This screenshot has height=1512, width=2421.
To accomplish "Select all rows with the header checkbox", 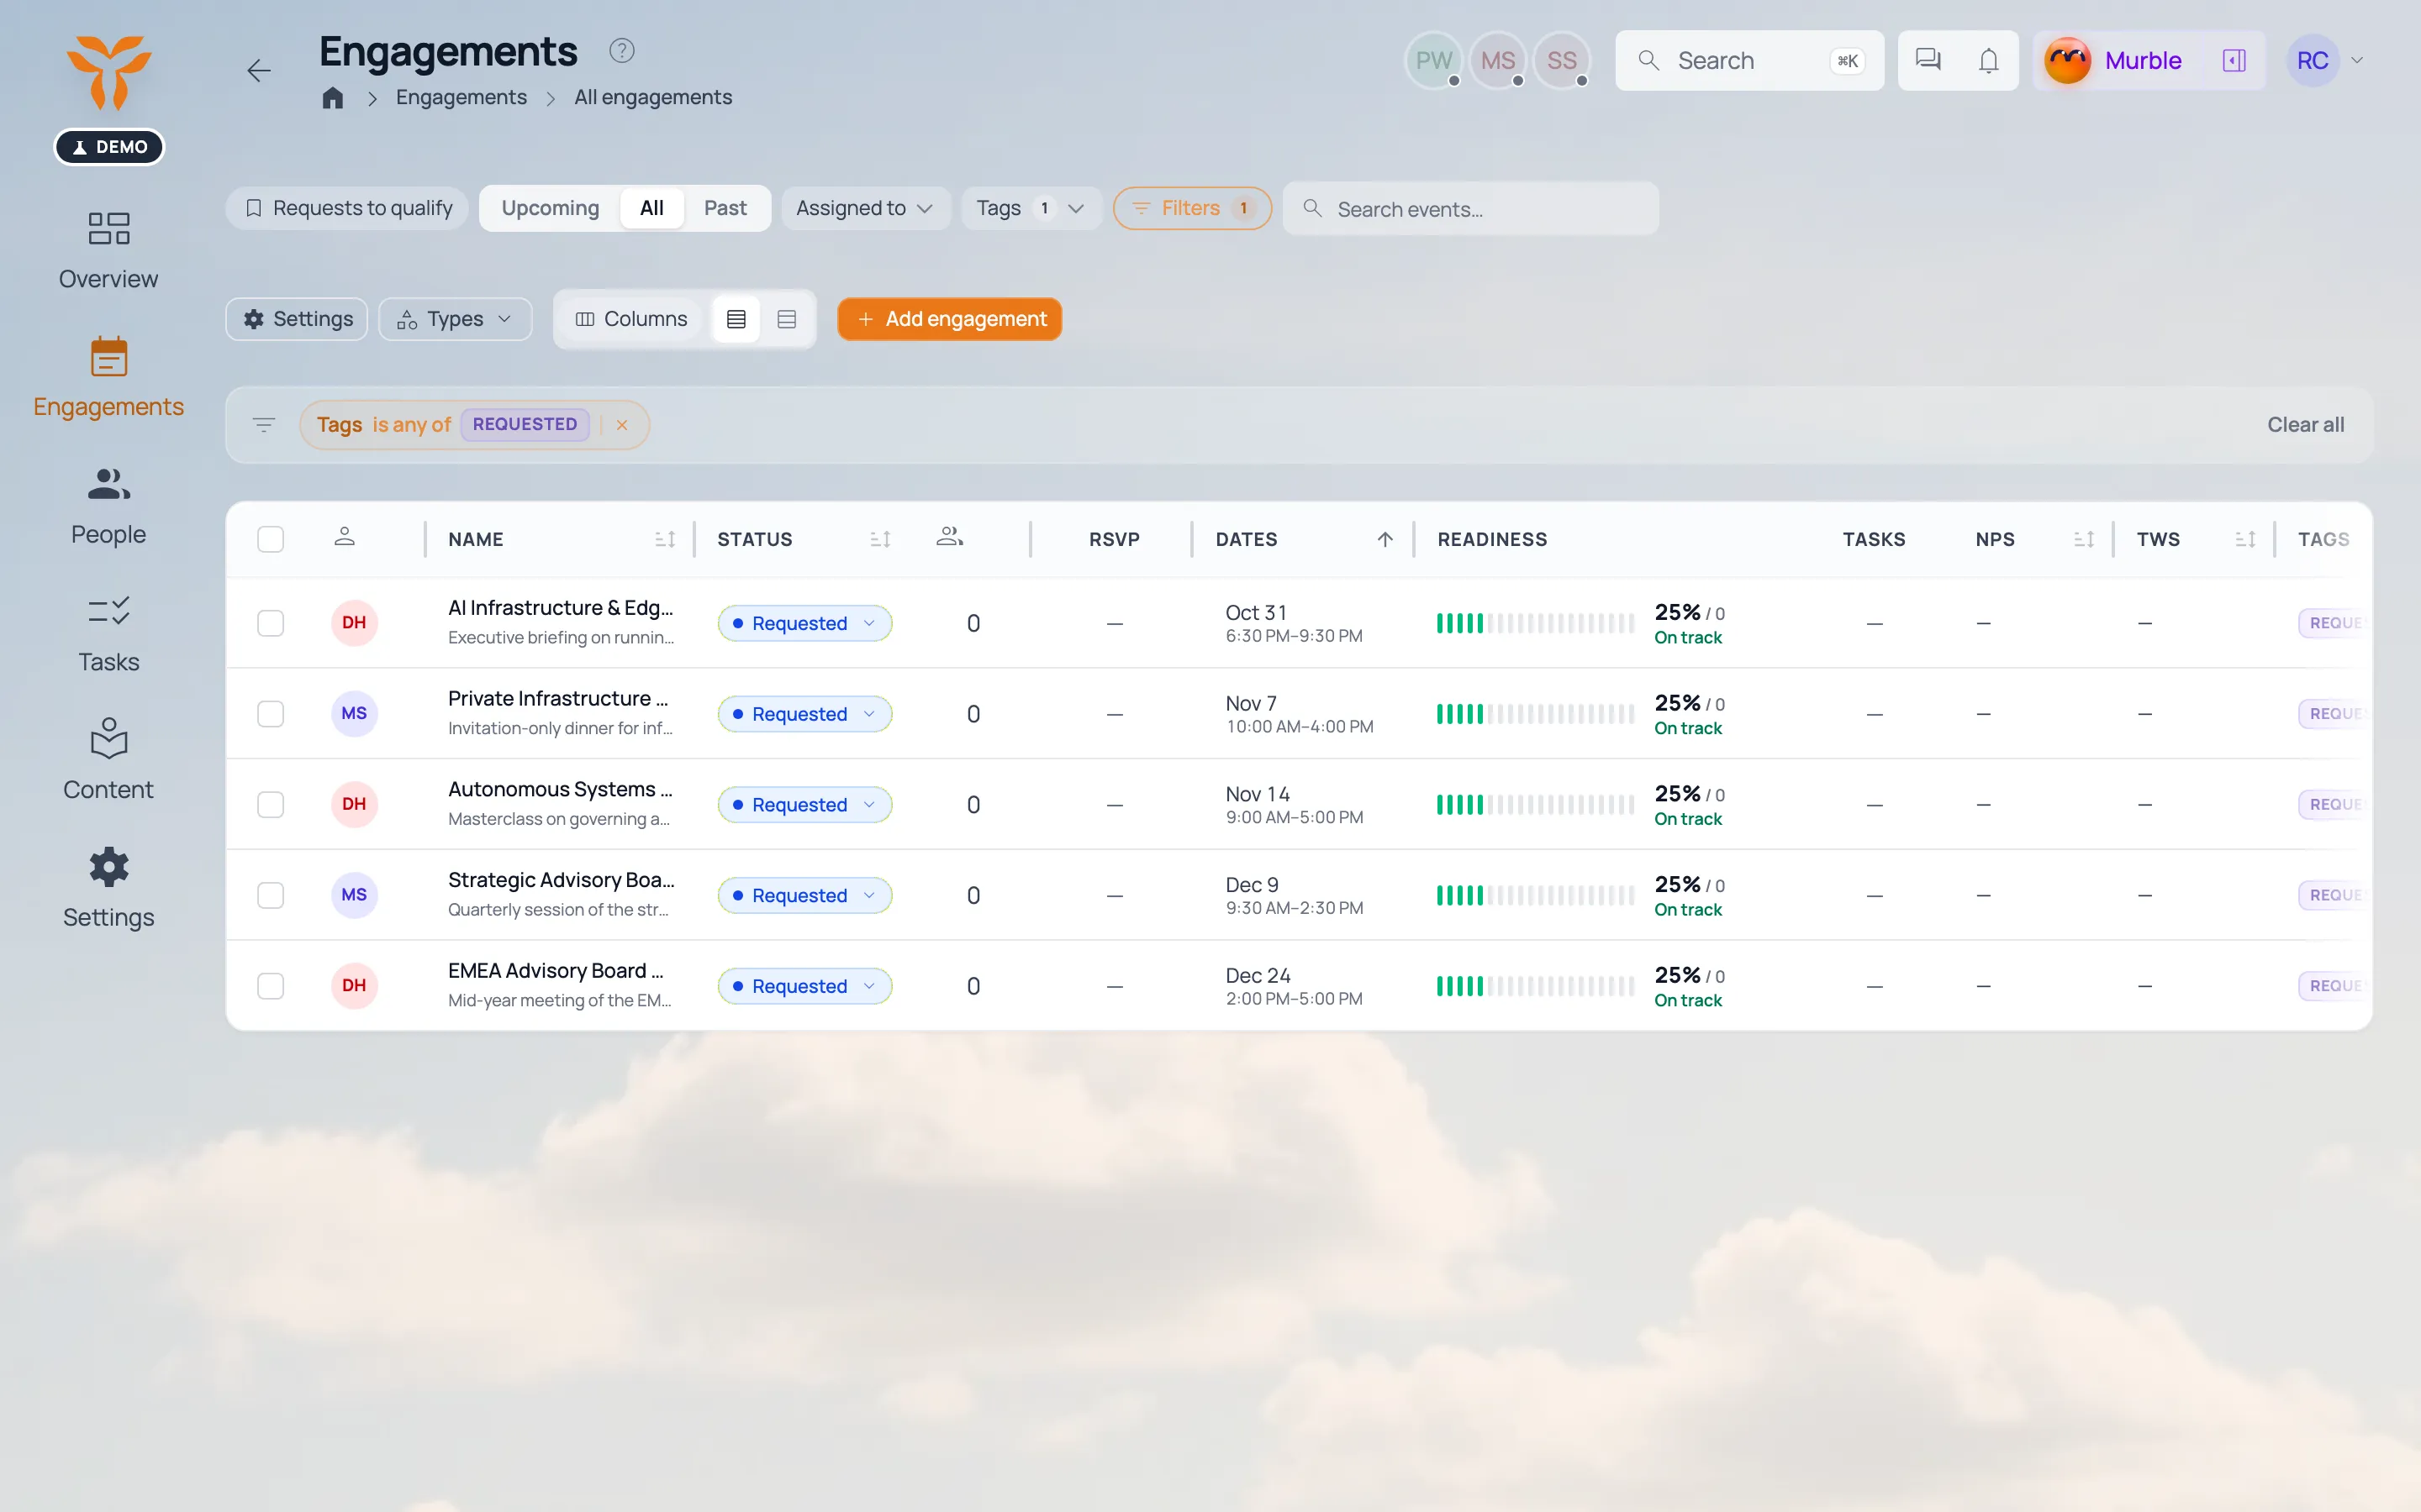I will (x=270, y=539).
